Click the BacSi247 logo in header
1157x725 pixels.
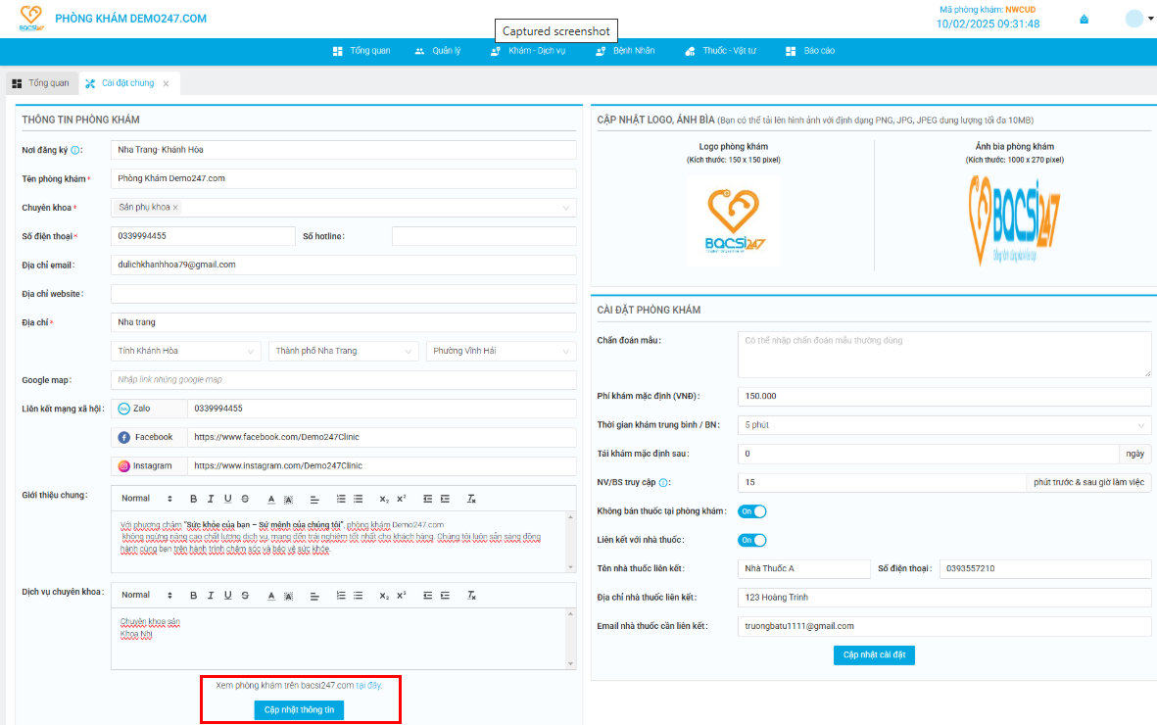[31, 19]
